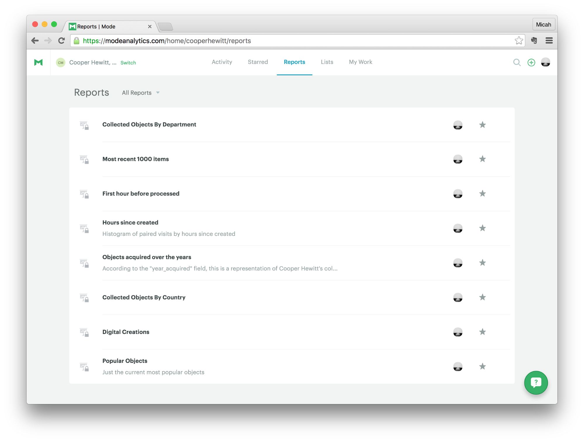Click author avatar on Objects acquired over the years row
This screenshot has height=442, width=584.
click(458, 263)
